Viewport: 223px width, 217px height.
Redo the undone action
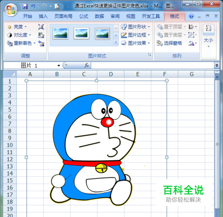pos(45,6)
